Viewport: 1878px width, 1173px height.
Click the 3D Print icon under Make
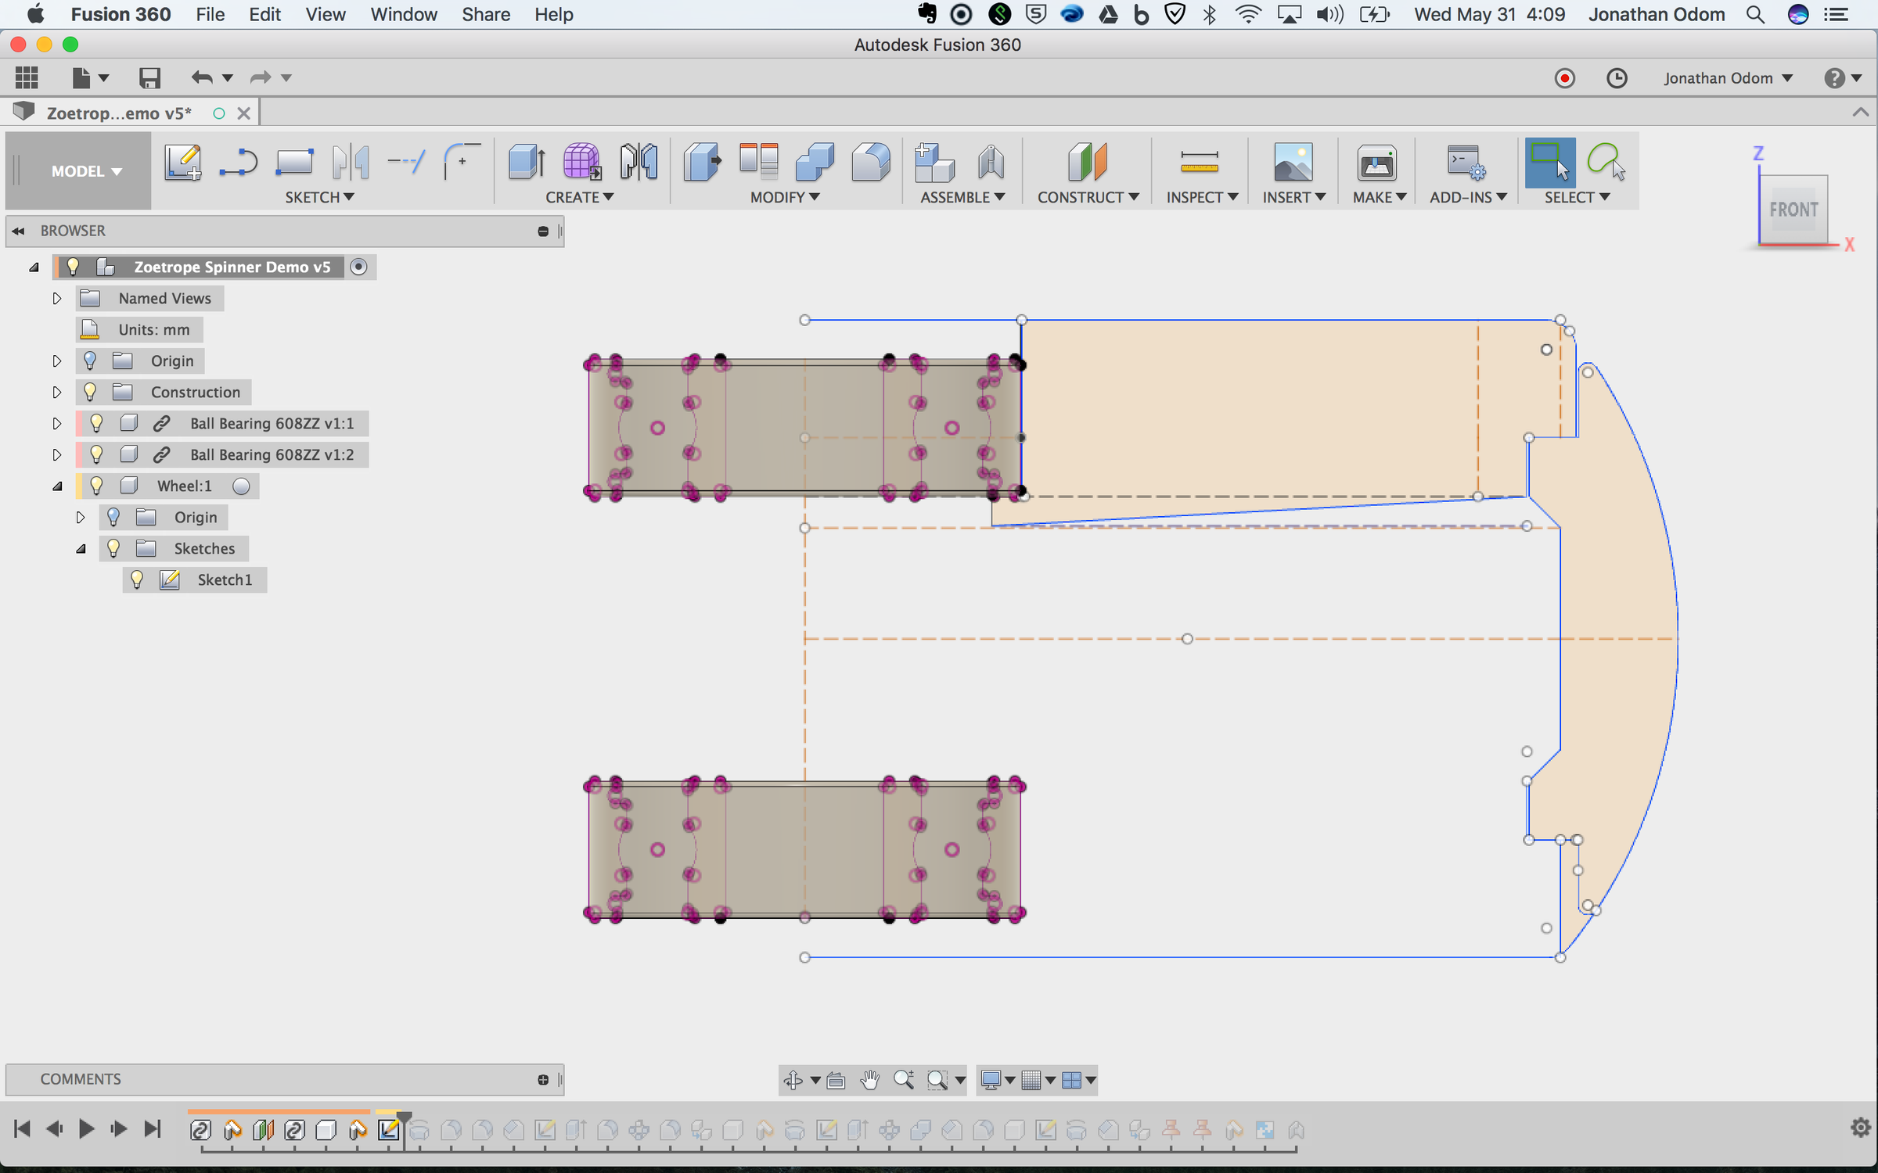coord(1376,162)
